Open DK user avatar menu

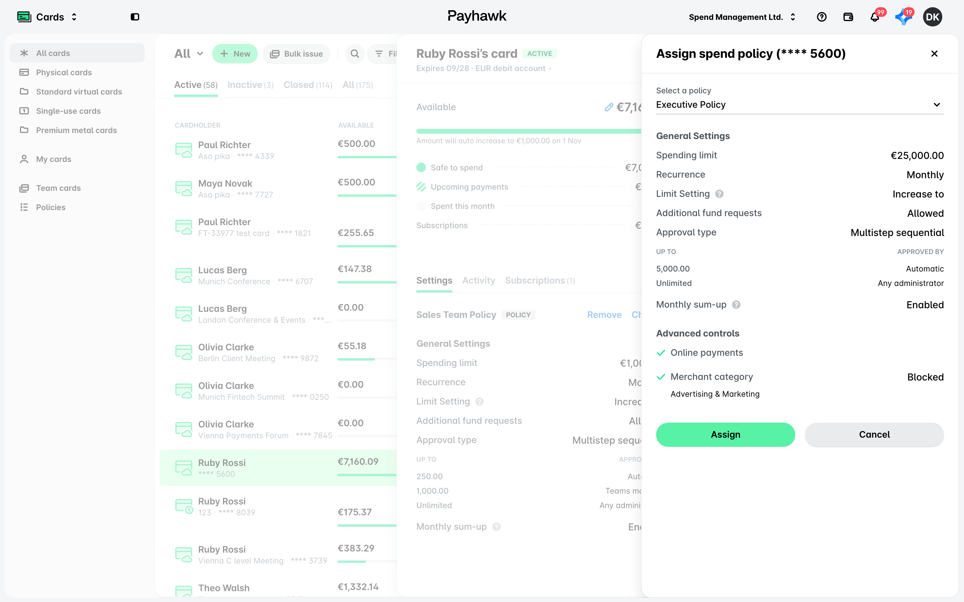932,17
